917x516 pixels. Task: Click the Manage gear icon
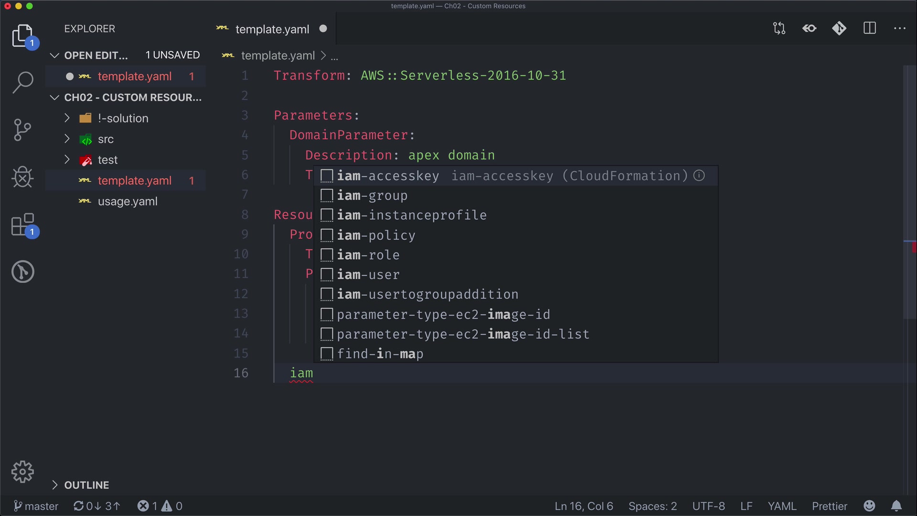tap(22, 472)
